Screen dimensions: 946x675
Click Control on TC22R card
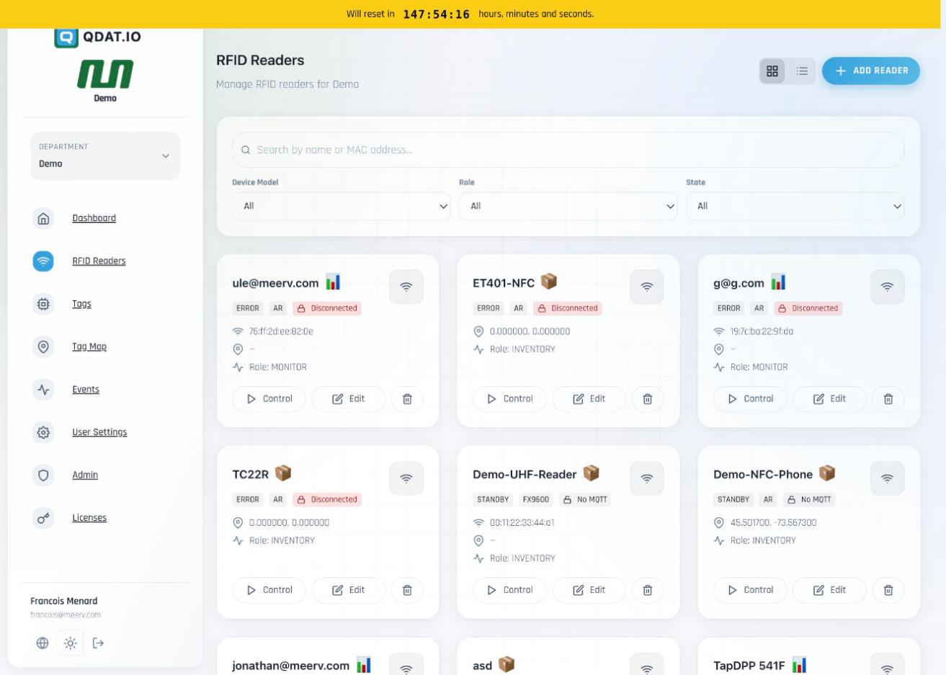coord(269,590)
